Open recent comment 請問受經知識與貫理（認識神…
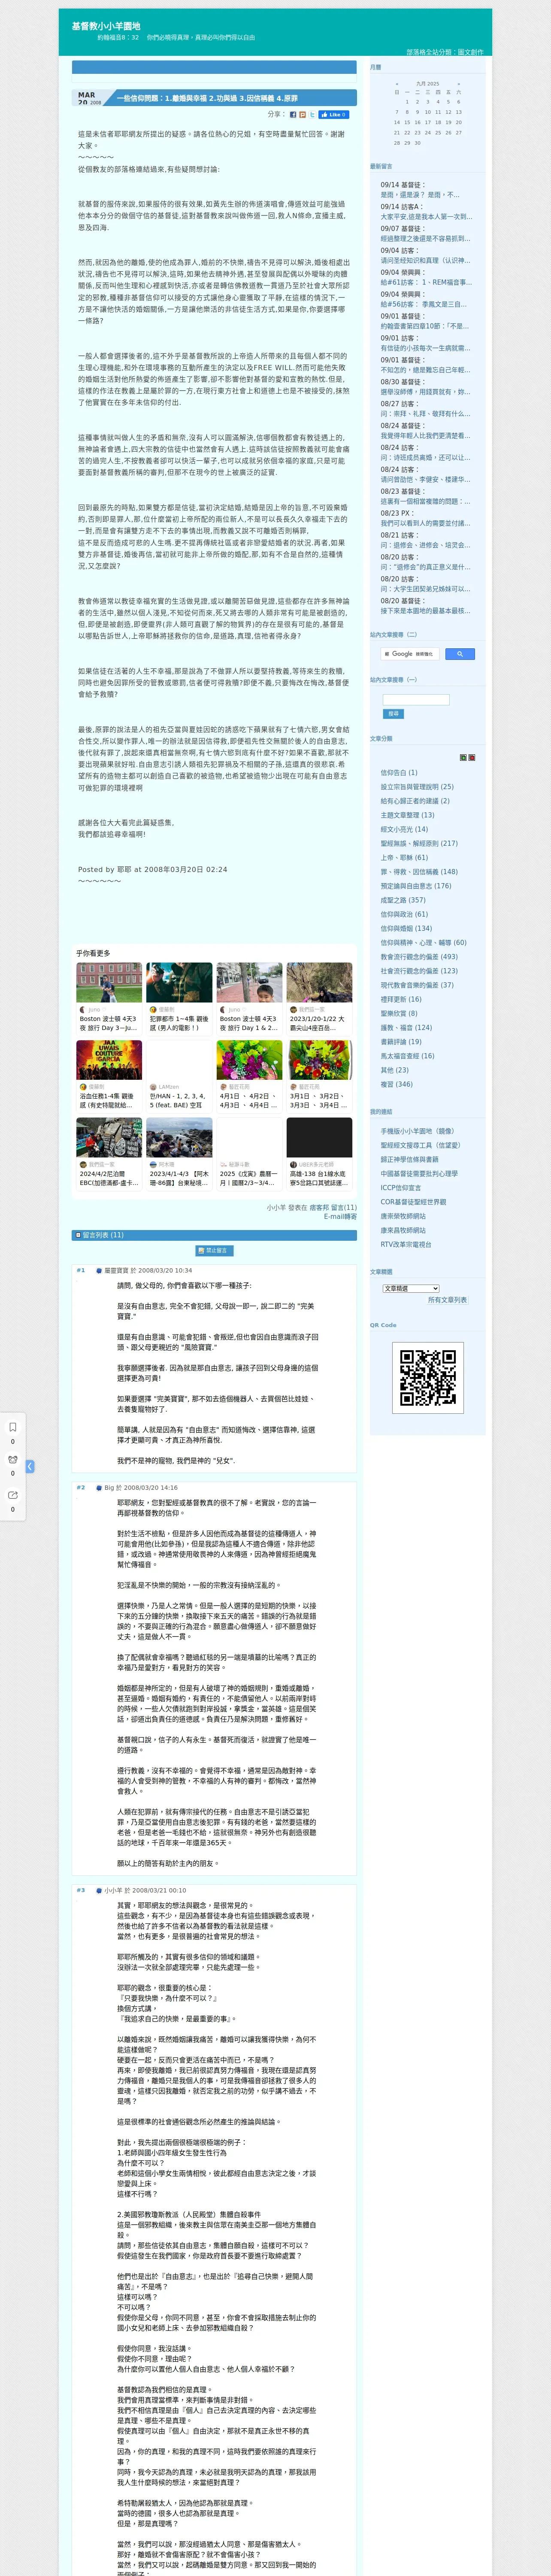This screenshot has height=2576, width=551. (x=424, y=260)
